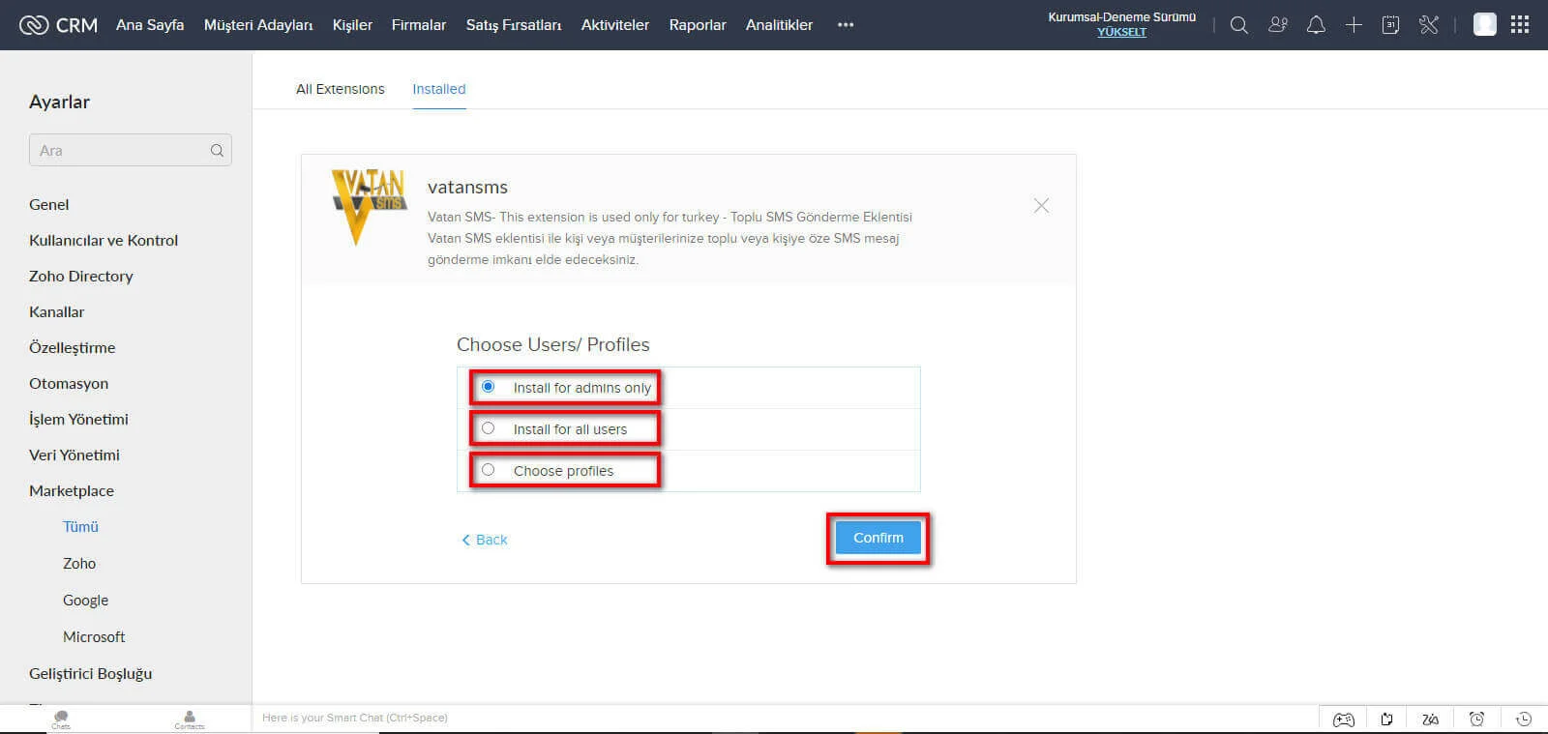Click the plus create-new icon
1548x734 pixels.
[x=1354, y=25]
